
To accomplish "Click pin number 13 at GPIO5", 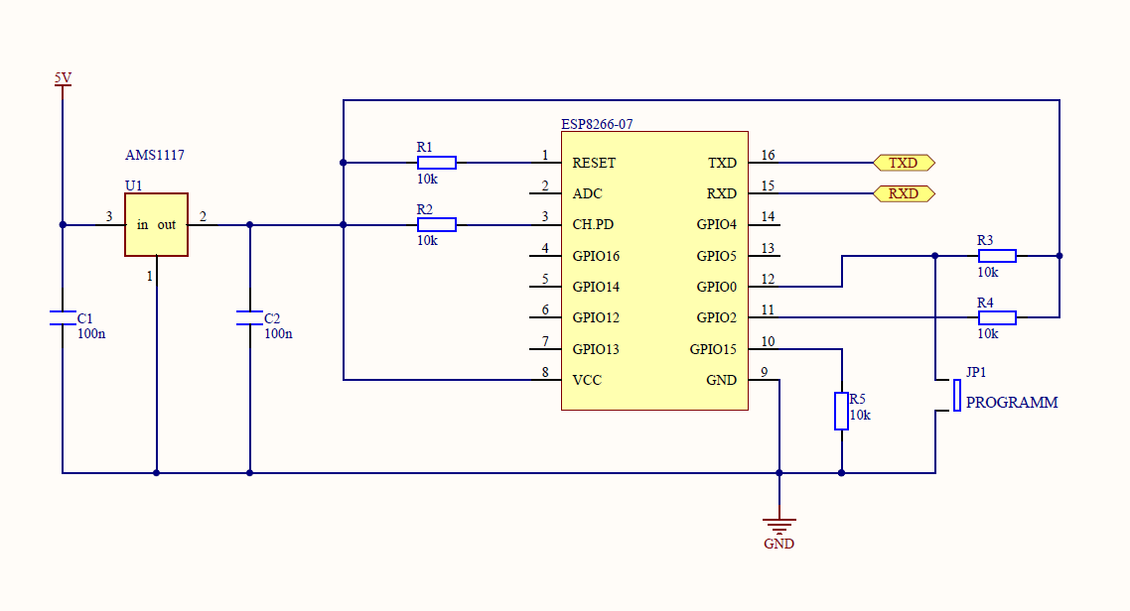I will click(x=769, y=248).
